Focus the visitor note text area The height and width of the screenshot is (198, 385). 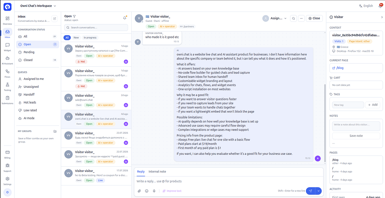[356, 126]
